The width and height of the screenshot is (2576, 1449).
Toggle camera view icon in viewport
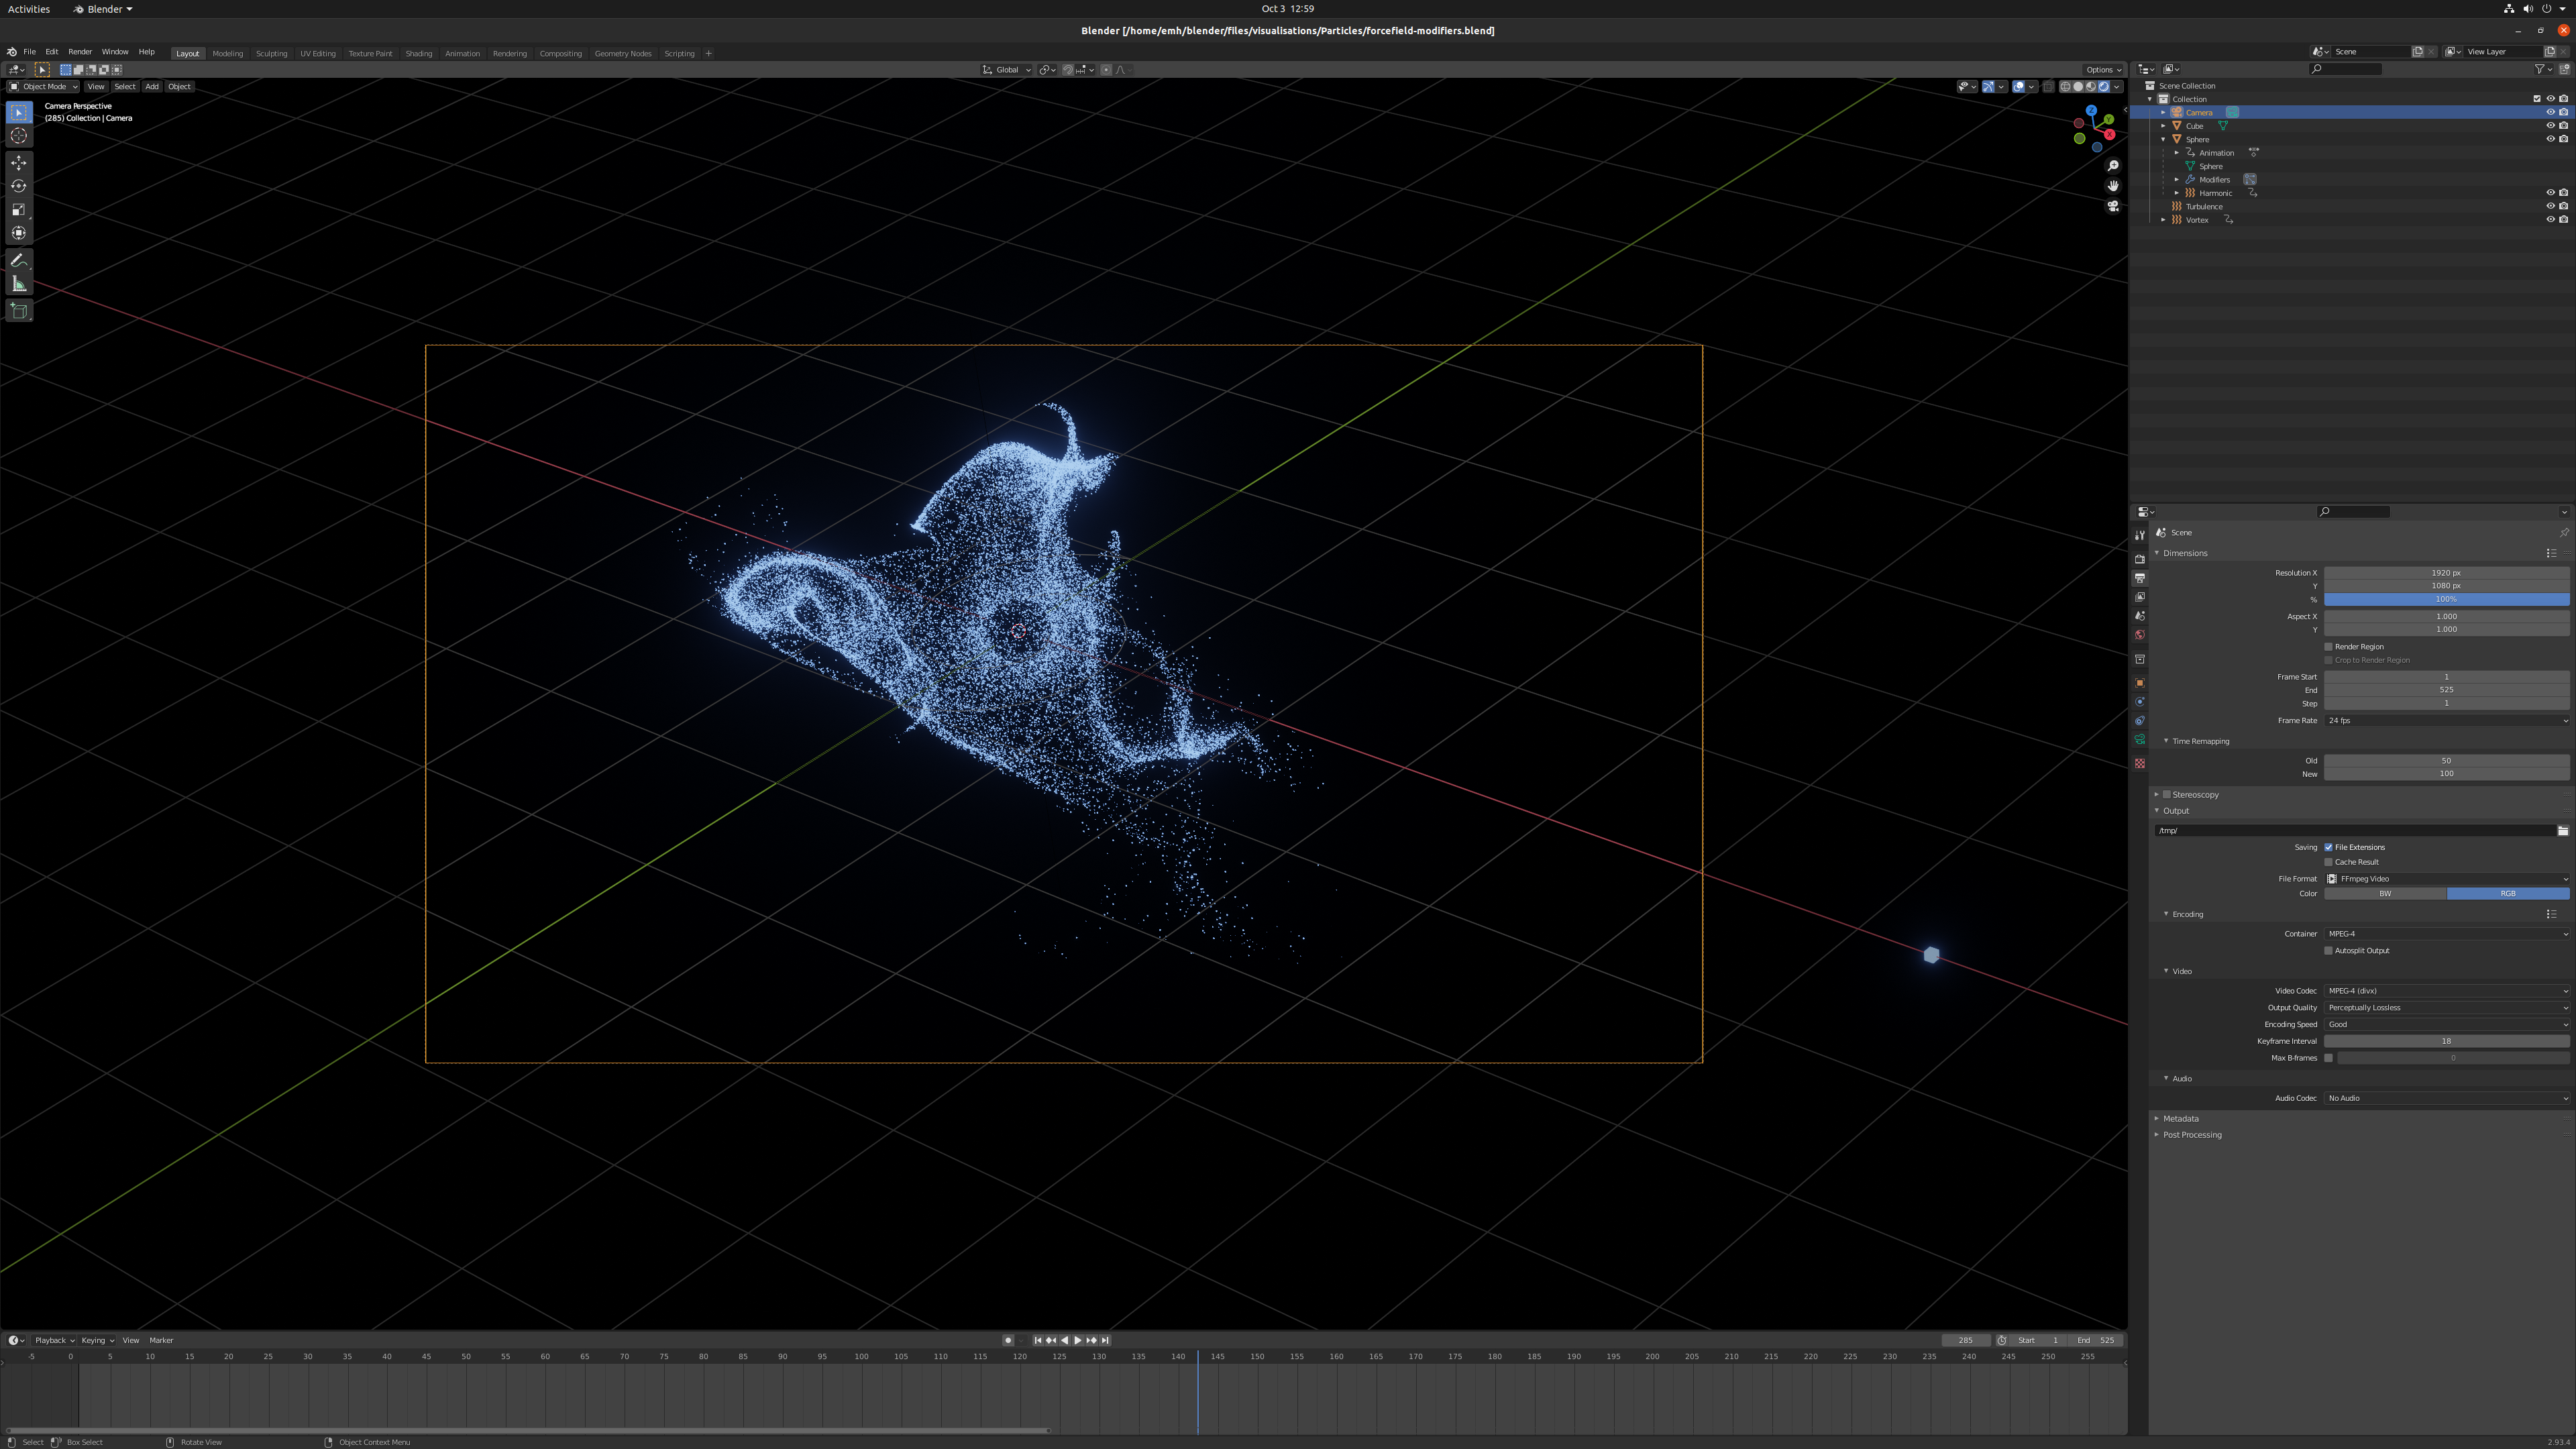click(2113, 206)
